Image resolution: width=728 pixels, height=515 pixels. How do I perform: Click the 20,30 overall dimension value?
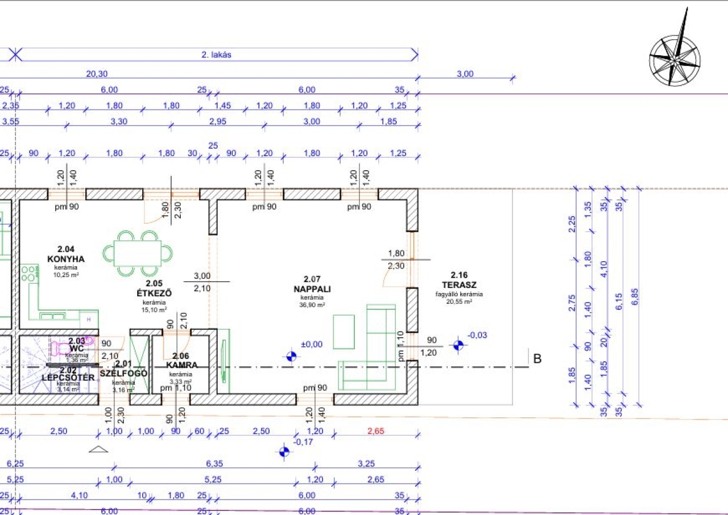point(97,74)
